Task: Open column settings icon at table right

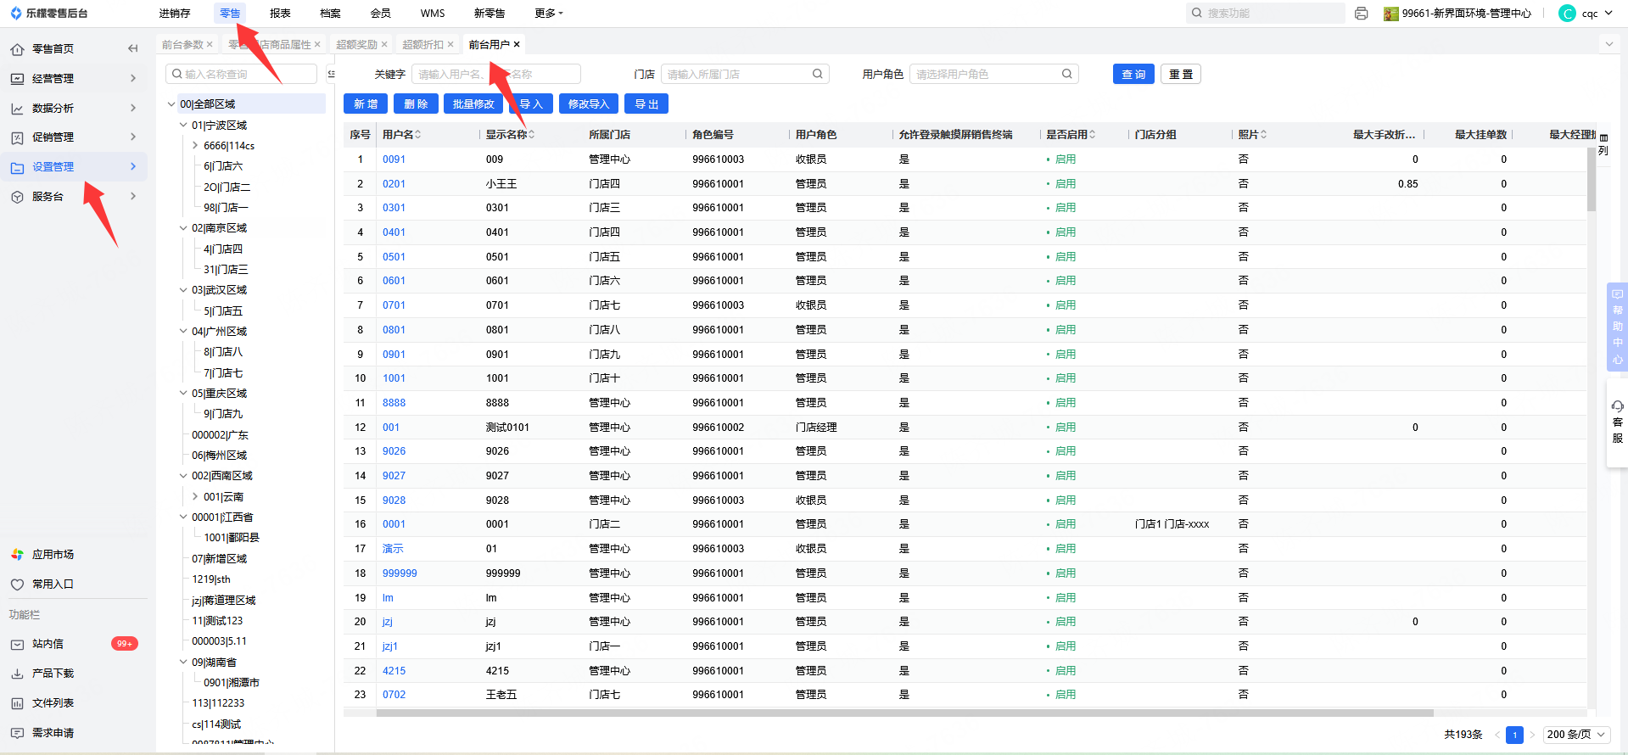Action: point(1603,138)
